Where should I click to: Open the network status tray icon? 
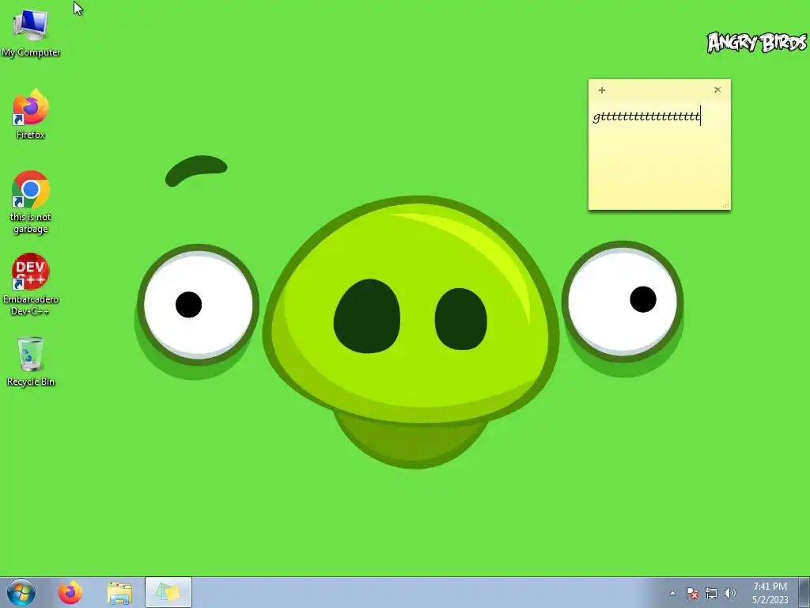point(711,593)
